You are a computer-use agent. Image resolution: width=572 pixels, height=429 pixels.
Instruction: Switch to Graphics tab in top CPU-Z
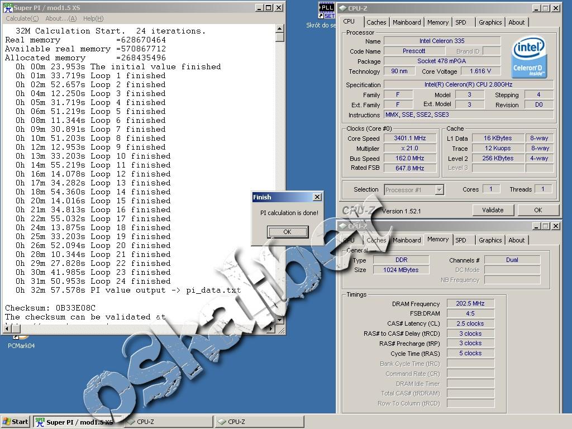[x=490, y=22]
